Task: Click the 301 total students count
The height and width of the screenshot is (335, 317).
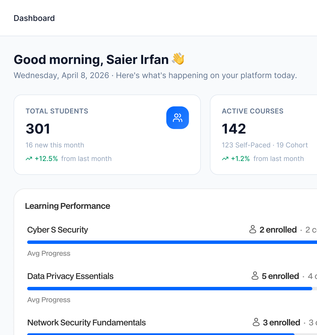Action: [38, 129]
